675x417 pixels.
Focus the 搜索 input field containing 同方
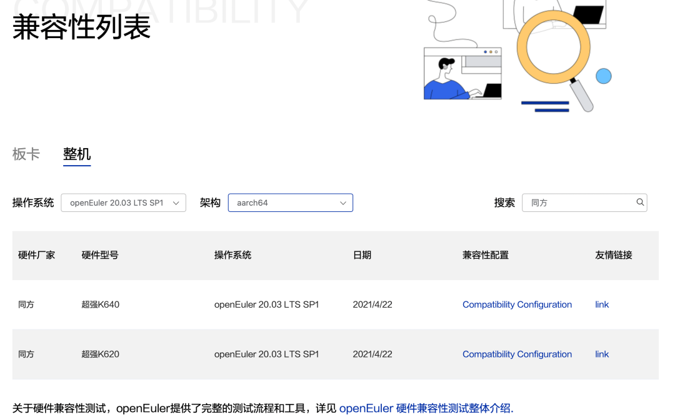click(x=584, y=203)
